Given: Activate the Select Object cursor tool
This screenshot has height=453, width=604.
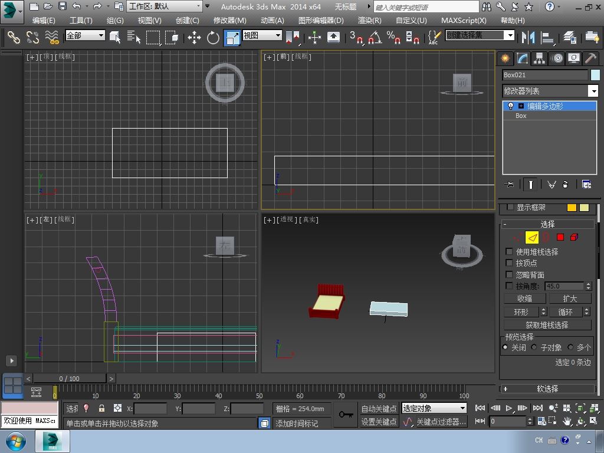Looking at the screenshot, I should [115, 37].
